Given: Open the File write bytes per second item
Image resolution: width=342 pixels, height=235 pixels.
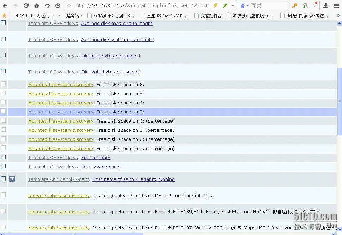Looking at the screenshot, I should (x=111, y=72).
